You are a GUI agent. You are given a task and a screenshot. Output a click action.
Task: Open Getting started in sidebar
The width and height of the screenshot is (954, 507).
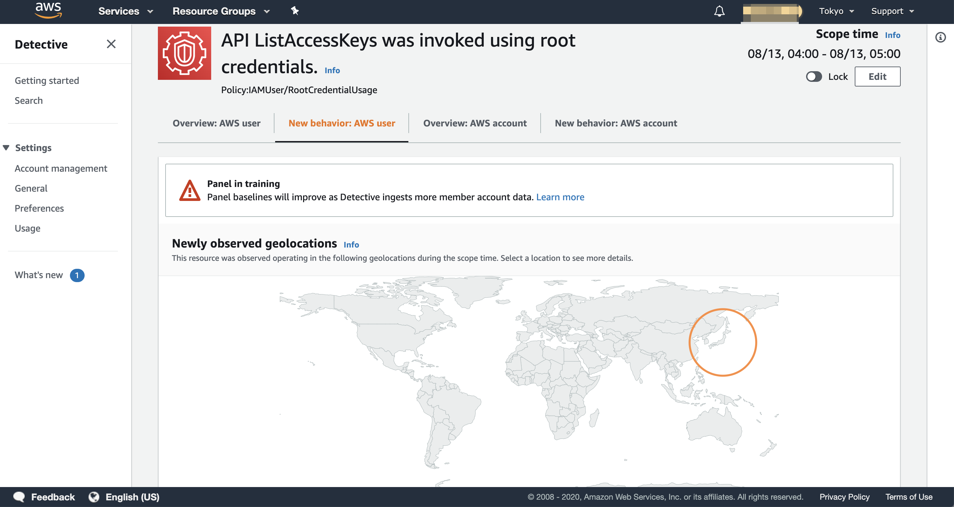coord(47,81)
